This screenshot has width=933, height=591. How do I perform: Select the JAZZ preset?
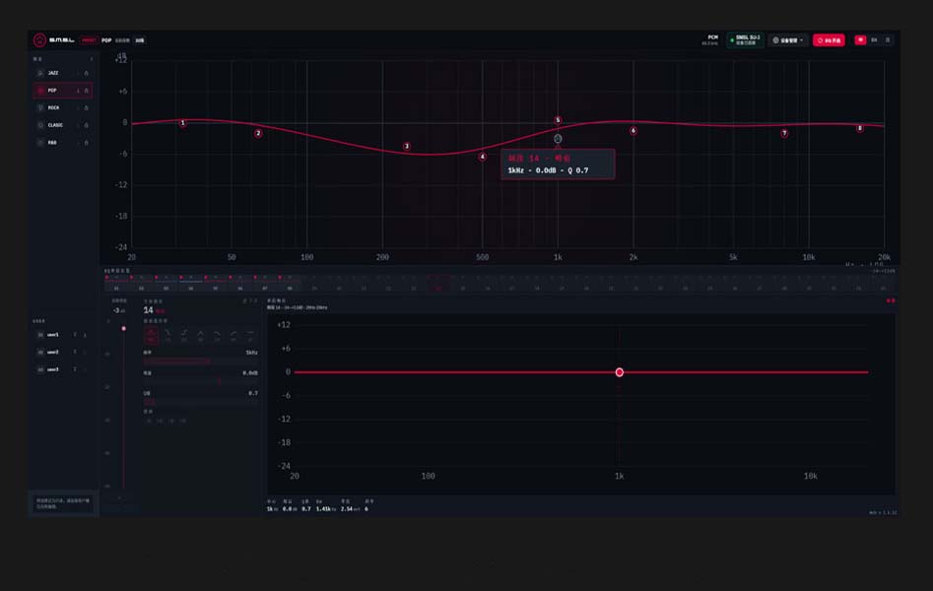pos(62,73)
